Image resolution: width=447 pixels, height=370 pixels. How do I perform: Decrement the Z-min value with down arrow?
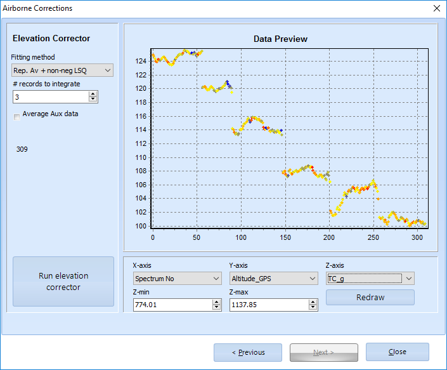tap(216, 308)
